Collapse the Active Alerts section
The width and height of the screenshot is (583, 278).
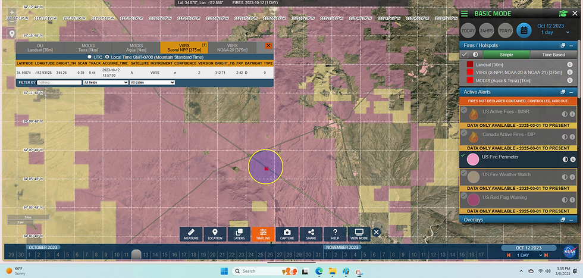coord(571,92)
